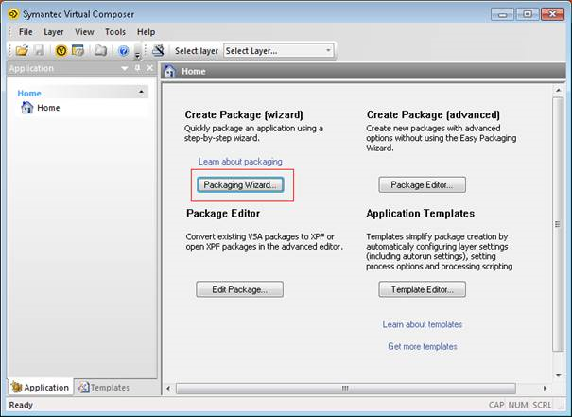Screen dimensions: 572x417
Task: Click the Edit Package button
Action: pos(239,289)
